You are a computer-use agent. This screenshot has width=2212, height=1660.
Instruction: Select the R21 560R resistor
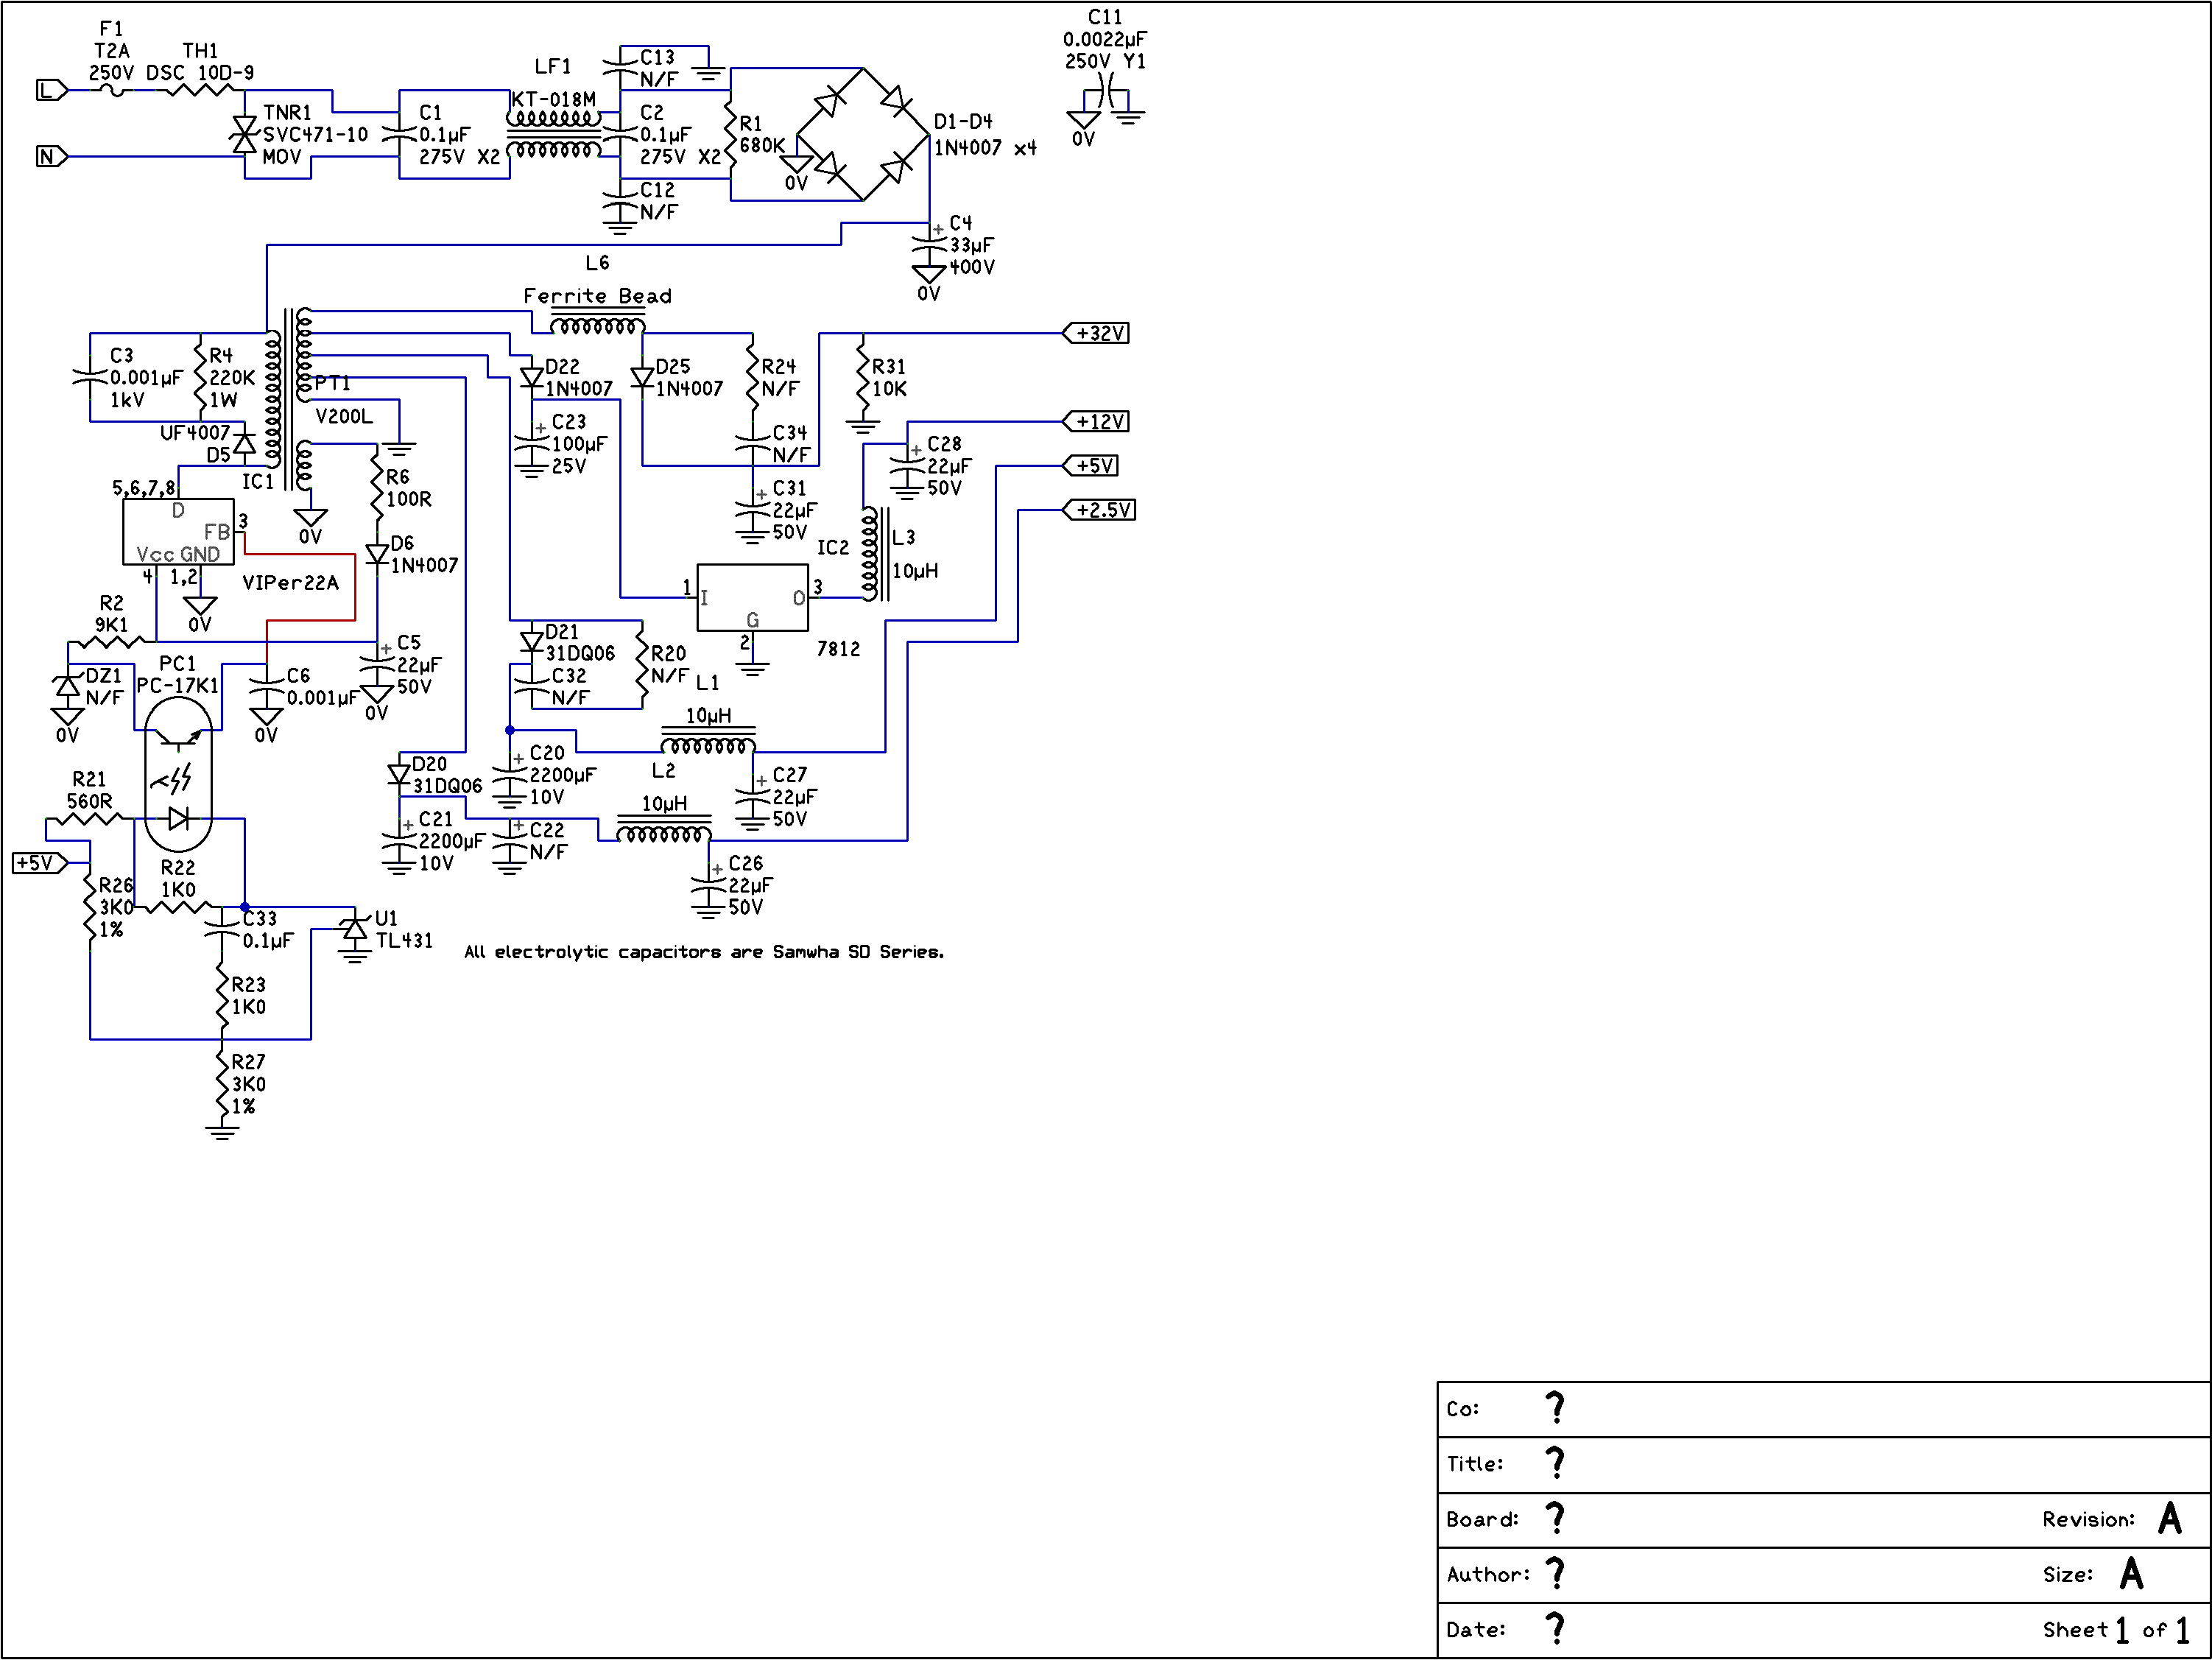[89, 819]
